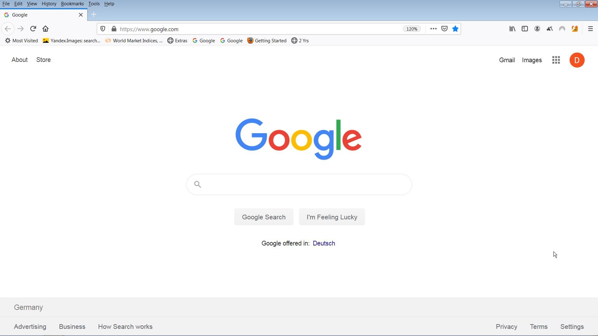Click the Google search input box
598x336 pixels.
(299, 184)
